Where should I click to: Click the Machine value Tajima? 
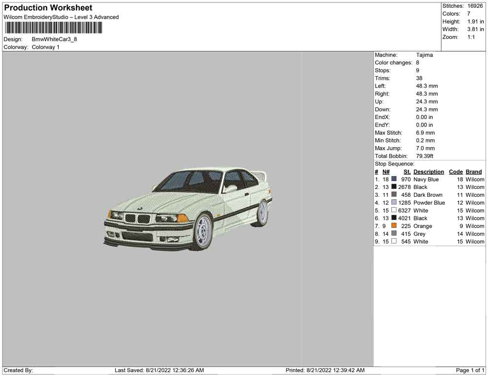coord(424,55)
